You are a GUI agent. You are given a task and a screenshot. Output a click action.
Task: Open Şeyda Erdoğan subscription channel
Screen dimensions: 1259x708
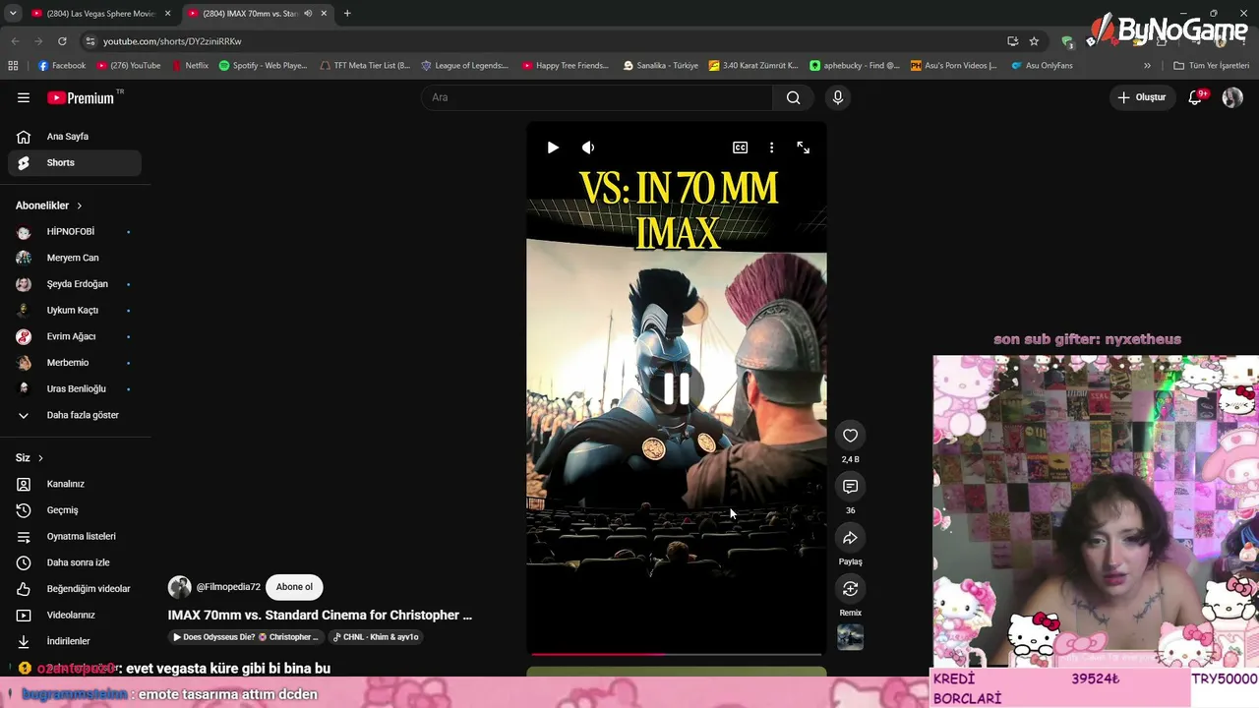click(x=75, y=284)
